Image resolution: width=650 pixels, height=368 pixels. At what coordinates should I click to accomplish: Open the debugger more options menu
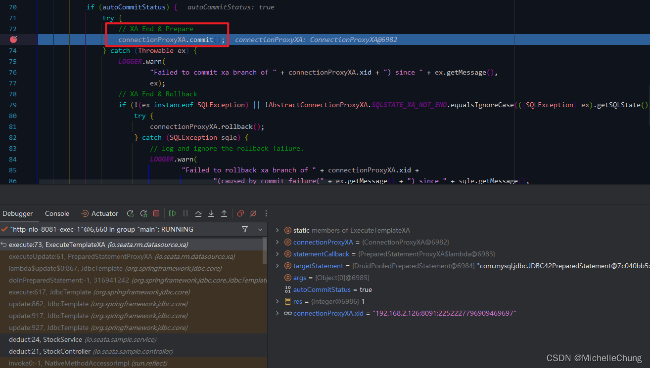click(x=266, y=213)
